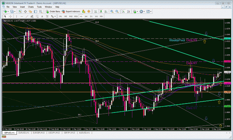The image size is (233, 140).
Task: Switch timeframe to MN
Action: tap(101, 16)
